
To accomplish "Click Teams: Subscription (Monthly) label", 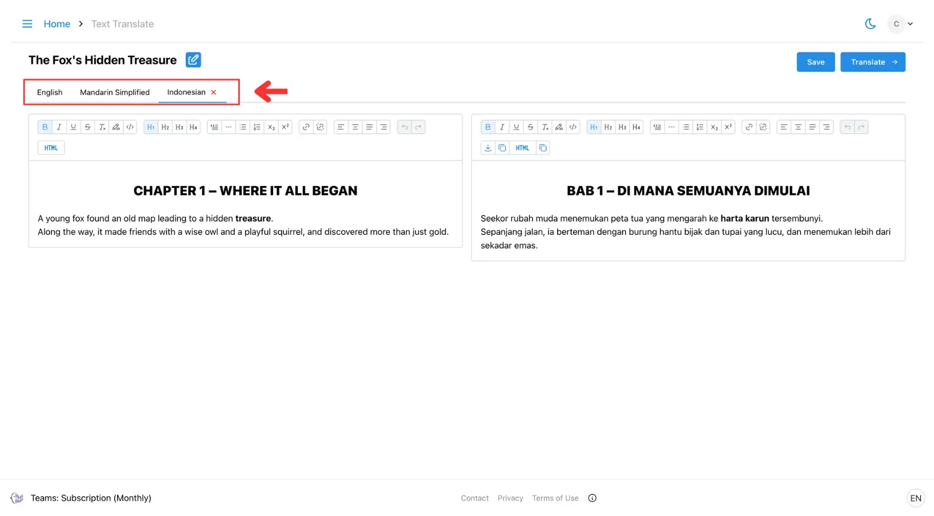I will click(x=91, y=498).
